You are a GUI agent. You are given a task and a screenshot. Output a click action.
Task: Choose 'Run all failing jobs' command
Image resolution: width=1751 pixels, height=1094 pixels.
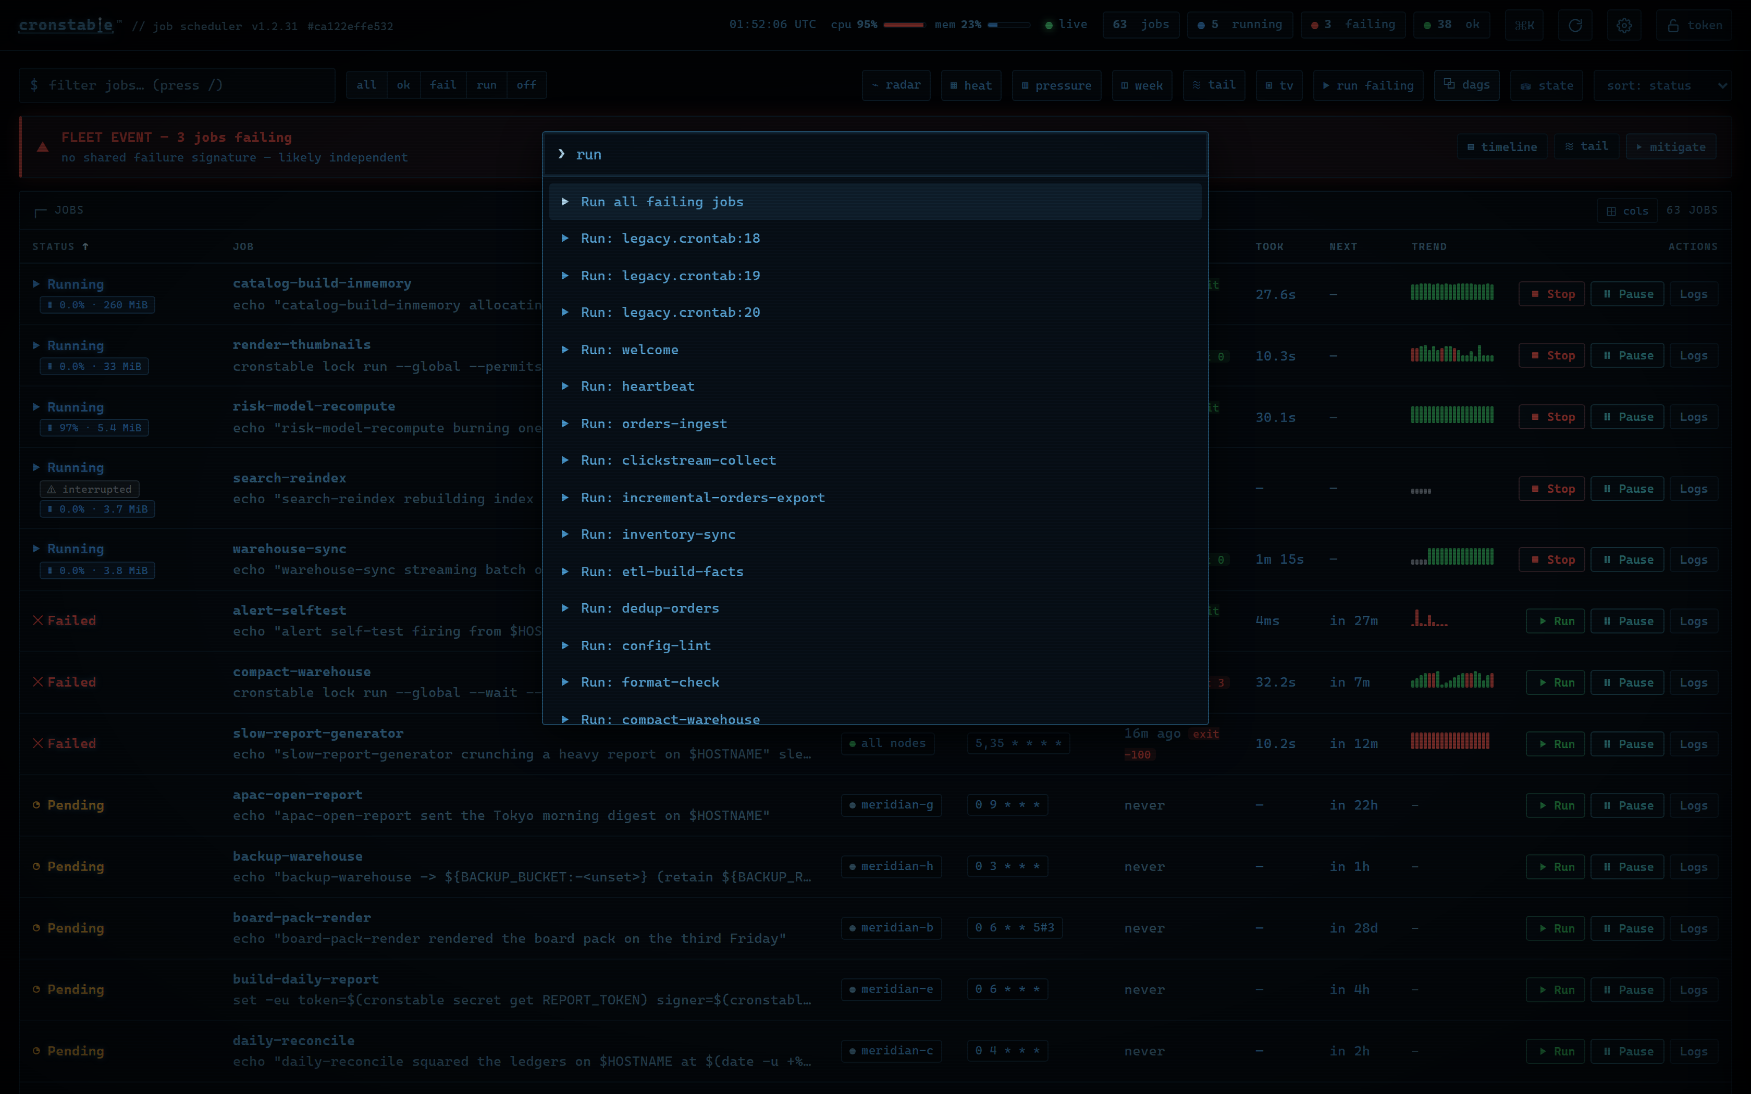coord(876,202)
